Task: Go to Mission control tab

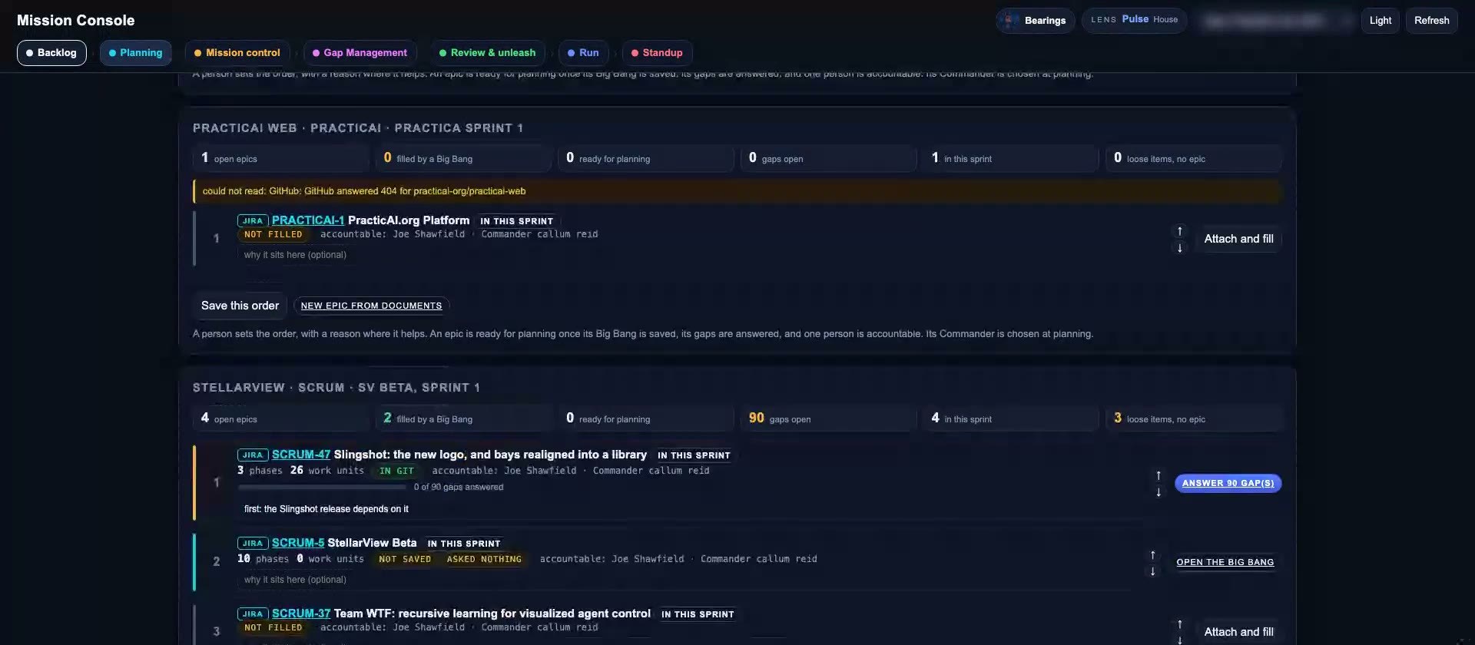Action: (x=237, y=53)
